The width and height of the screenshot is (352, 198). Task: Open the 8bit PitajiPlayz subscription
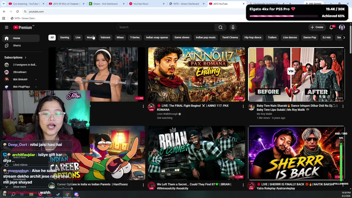(x=21, y=87)
